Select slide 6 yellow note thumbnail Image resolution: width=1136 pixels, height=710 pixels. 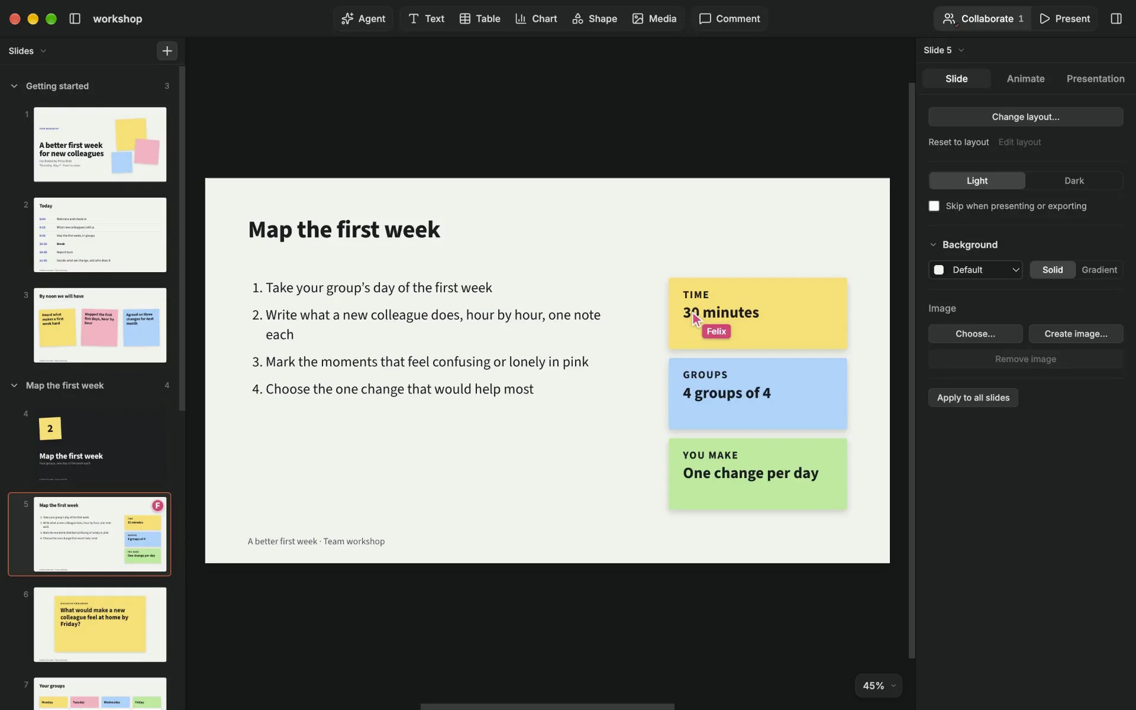[x=100, y=624]
